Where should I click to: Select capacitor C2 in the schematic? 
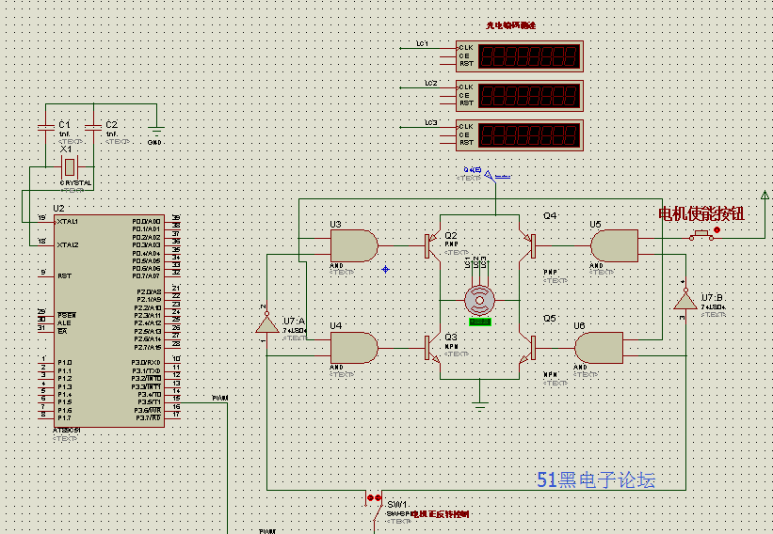pos(93,127)
